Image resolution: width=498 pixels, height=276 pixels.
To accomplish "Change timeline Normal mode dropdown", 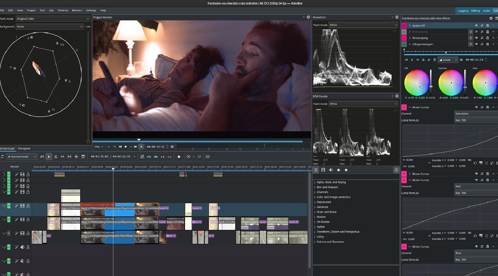I will pos(22,157).
